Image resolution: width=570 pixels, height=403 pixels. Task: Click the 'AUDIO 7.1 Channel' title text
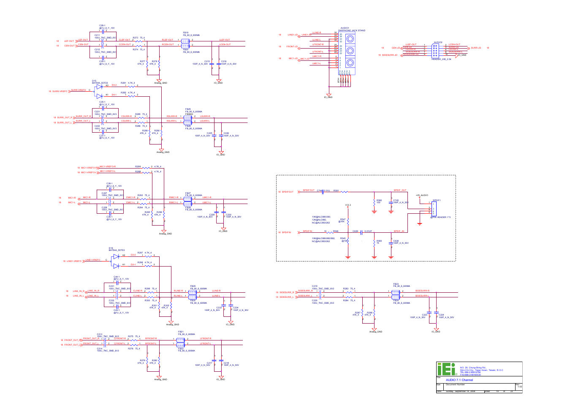pyautogui.click(x=459, y=380)
